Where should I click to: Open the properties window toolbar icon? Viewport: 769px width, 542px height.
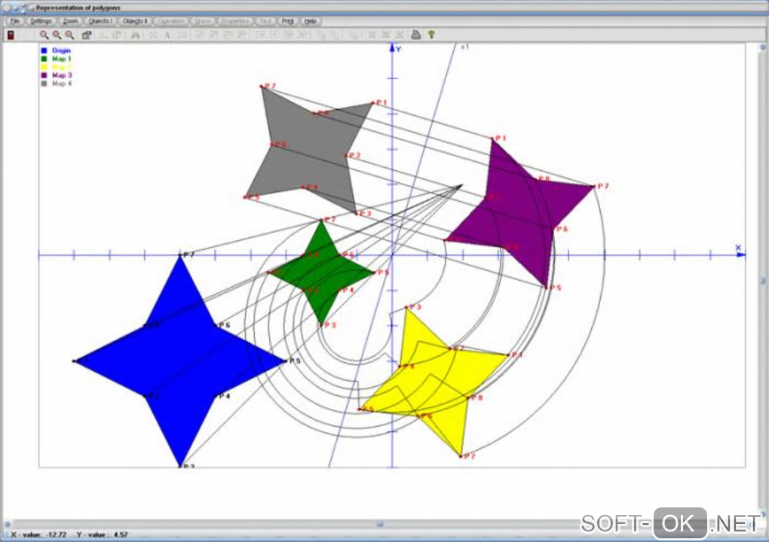coord(87,35)
